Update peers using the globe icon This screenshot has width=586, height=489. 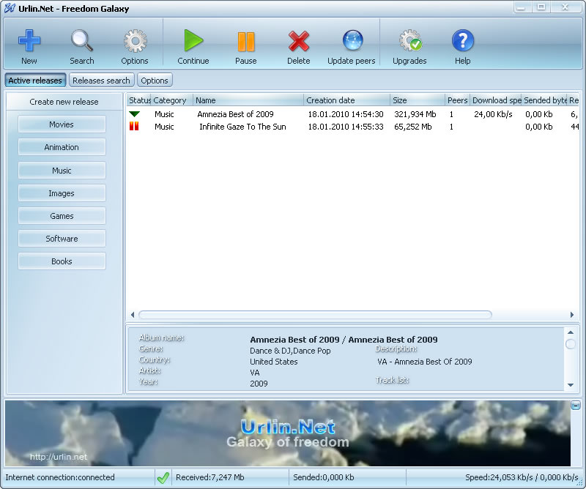point(352,40)
